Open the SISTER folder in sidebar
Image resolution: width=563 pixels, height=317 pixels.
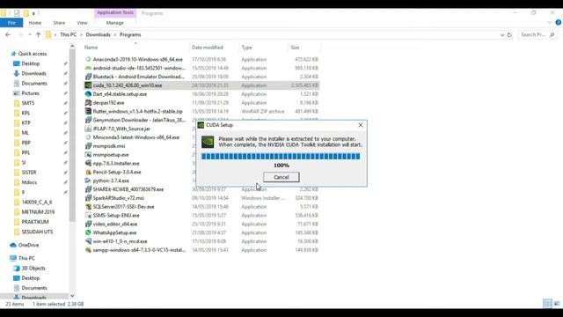pyautogui.click(x=29, y=173)
